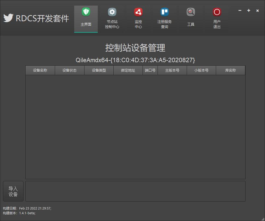Open the gear node station control center
Viewport: 265px width, 221px height.
click(112, 12)
